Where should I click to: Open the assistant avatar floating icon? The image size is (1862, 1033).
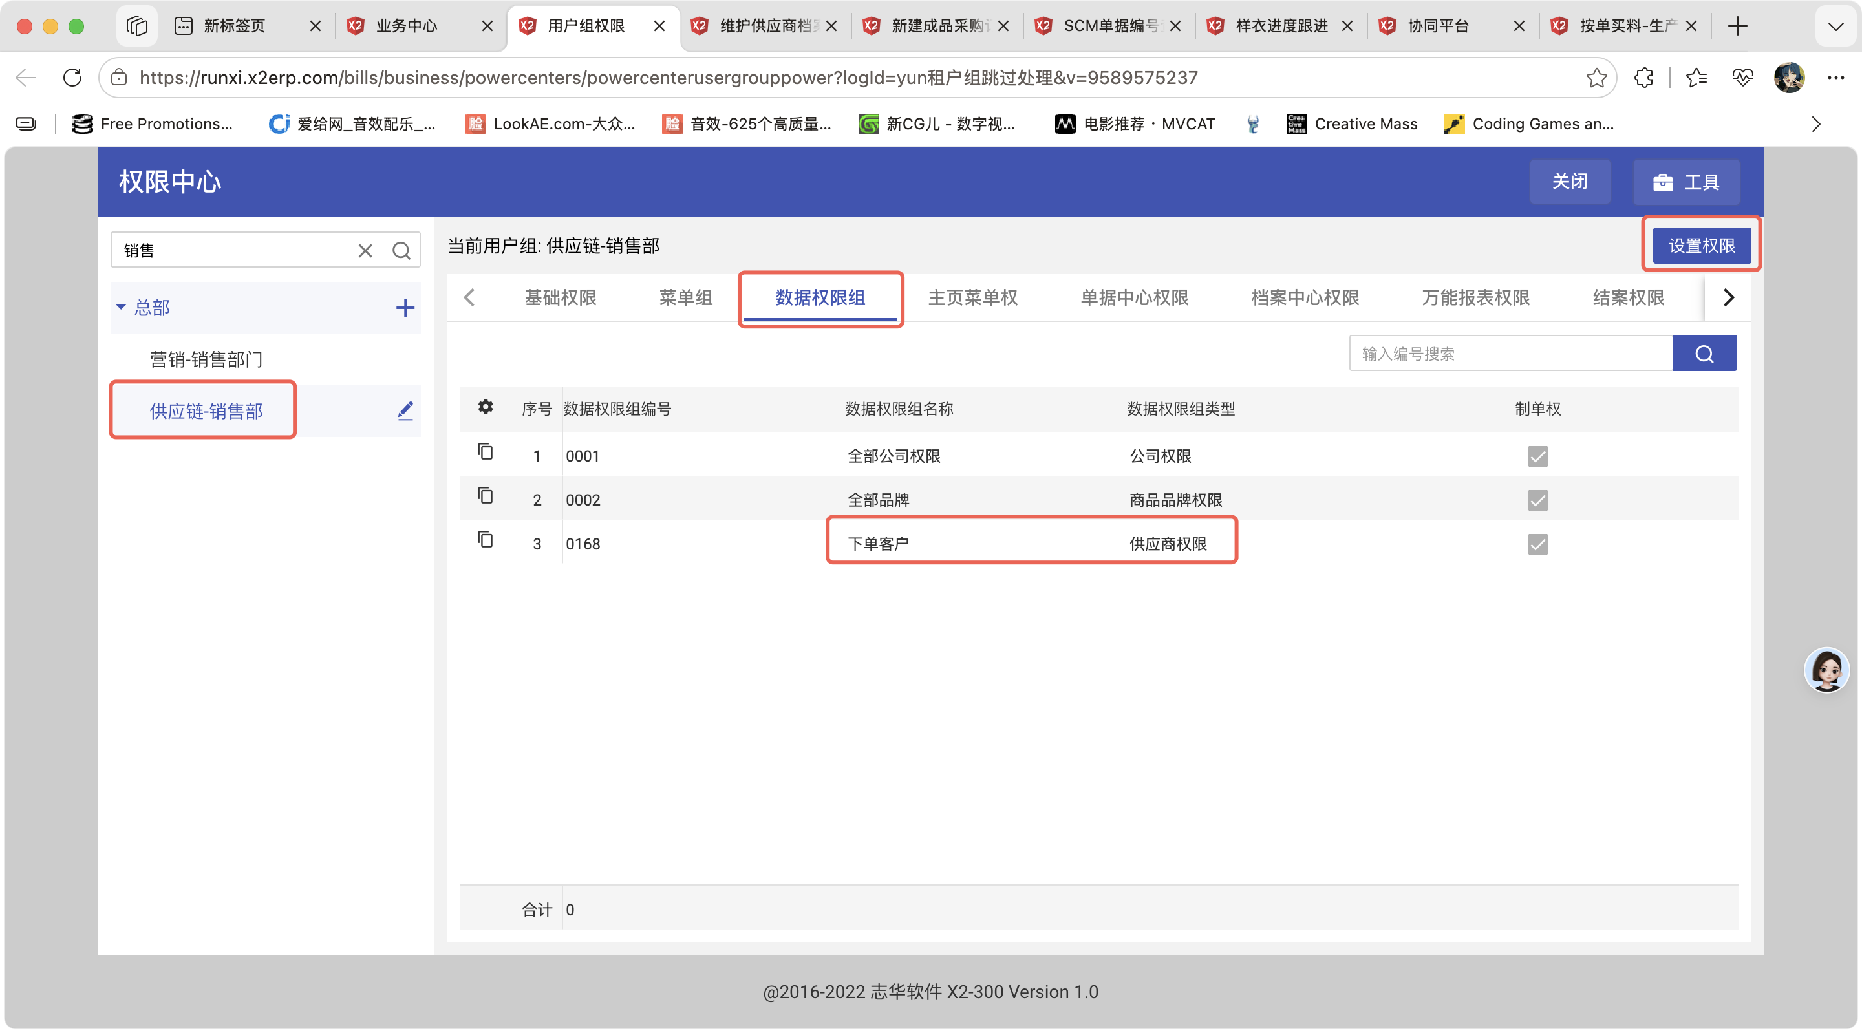coord(1826,670)
